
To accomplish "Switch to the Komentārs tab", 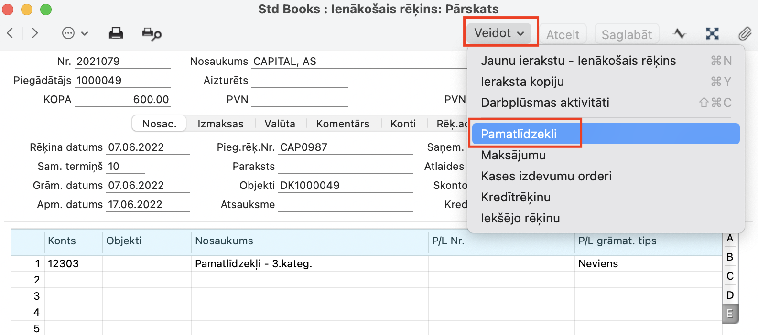I will 343,124.
